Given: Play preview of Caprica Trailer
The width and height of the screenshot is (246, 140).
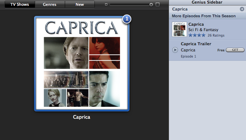Looking at the screenshot, I should point(175,50).
